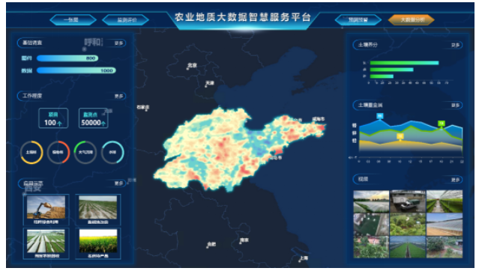Select the orange 大数据分析 tab

(412, 19)
